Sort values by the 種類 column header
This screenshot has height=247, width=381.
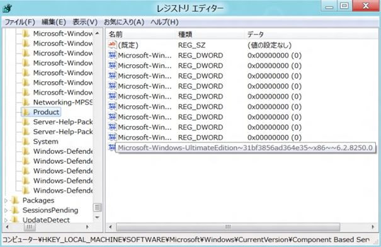210,34
